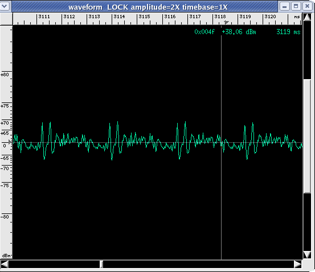Click the +38.06 dBm readout text
This screenshot has width=315, height=272.
[239, 32]
